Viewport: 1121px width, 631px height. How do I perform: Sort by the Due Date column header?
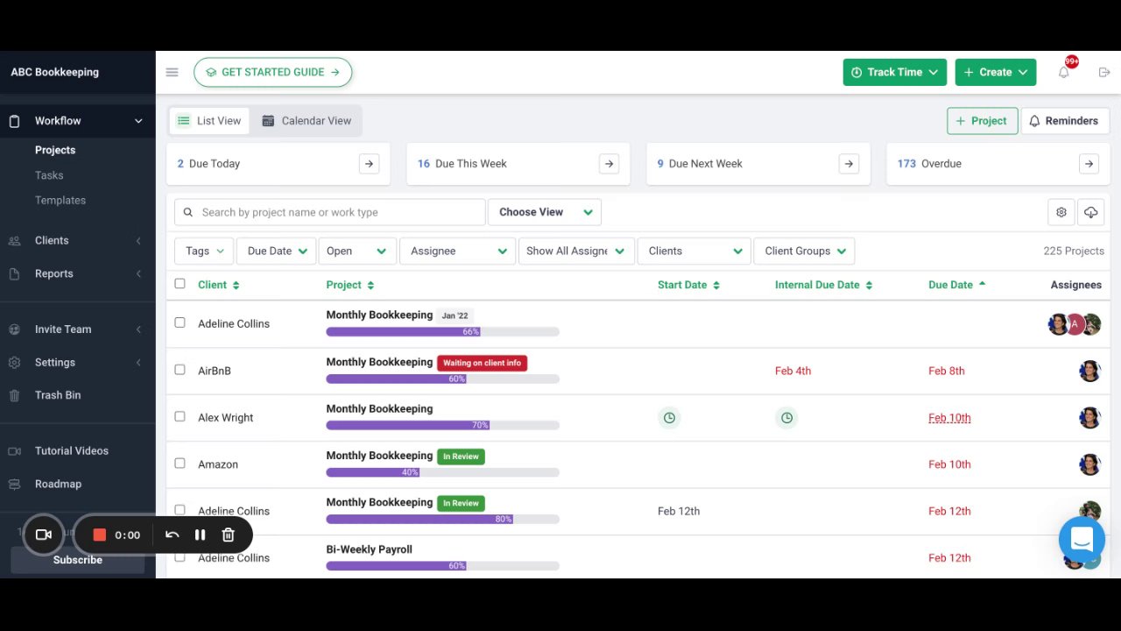956,285
